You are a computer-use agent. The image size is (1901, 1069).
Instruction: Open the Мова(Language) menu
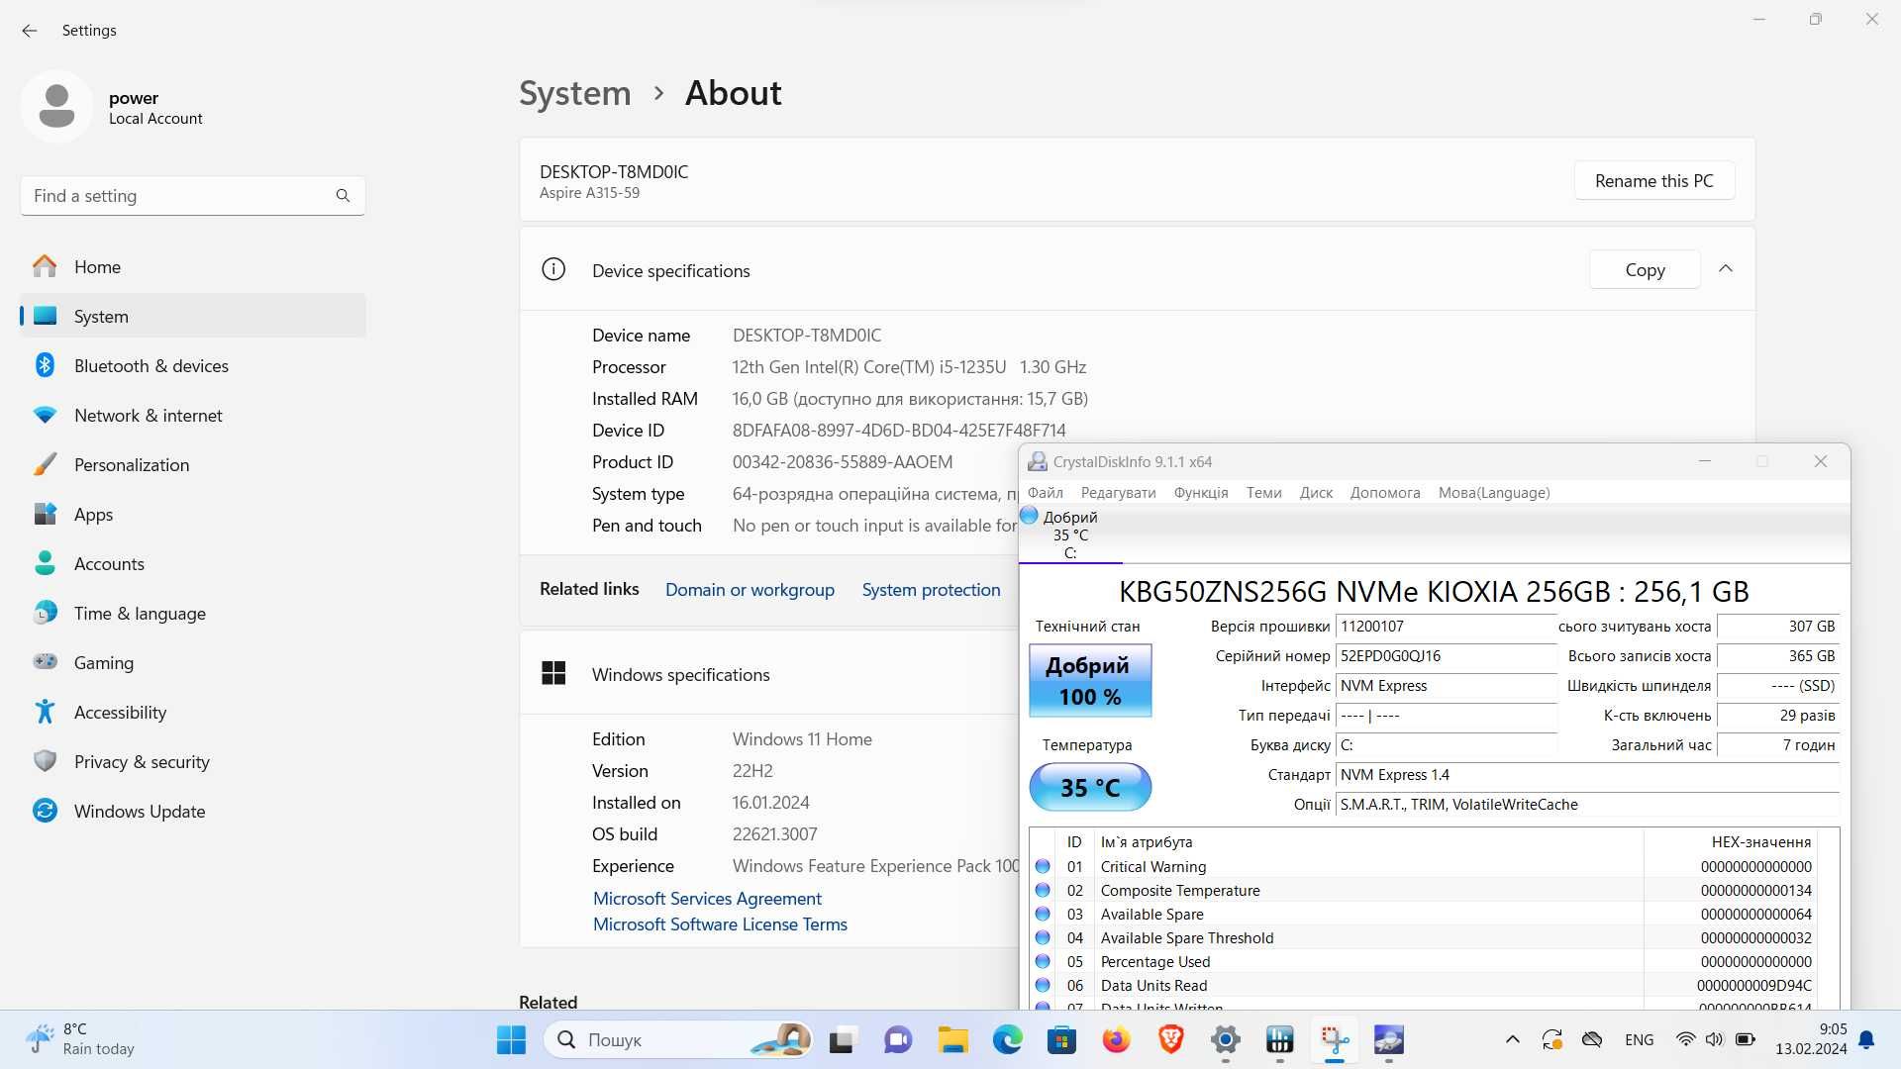[1494, 493]
